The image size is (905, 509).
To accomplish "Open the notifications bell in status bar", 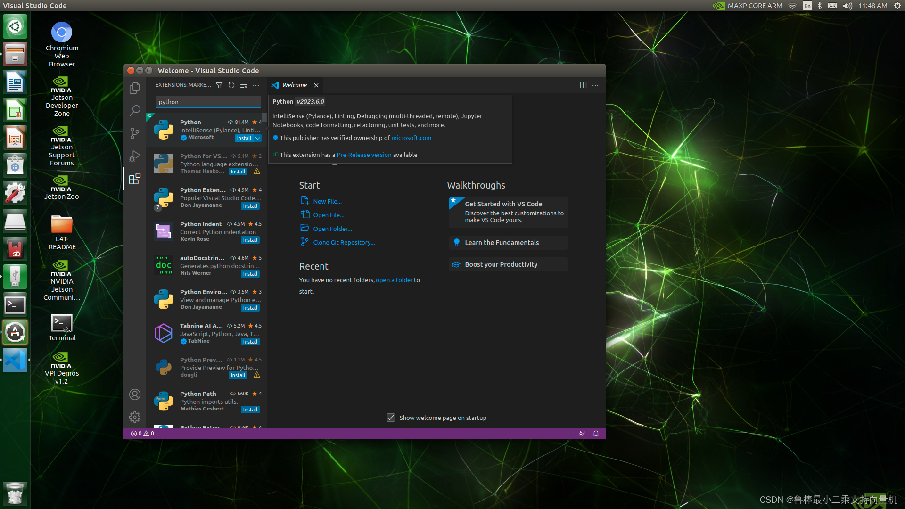I will (x=596, y=434).
